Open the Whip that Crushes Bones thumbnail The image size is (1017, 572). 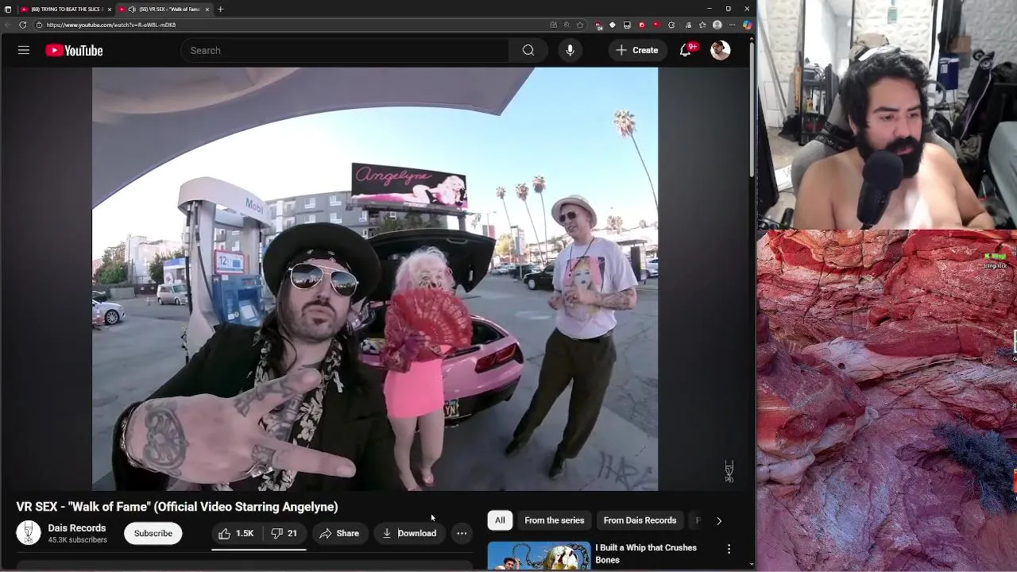click(x=539, y=556)
